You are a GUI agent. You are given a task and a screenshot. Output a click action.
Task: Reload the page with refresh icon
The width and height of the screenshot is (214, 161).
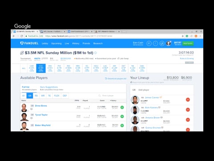click(x=22, y=36)
